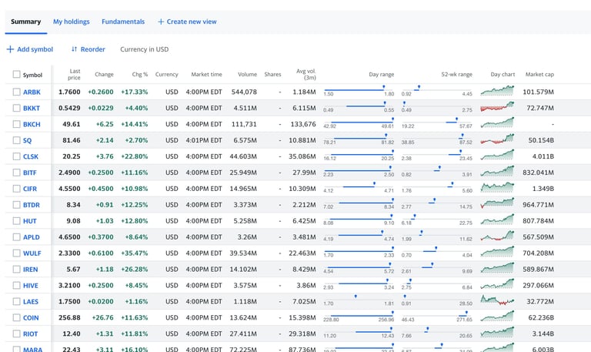The image size is (591, 352).
Task: Open the ARBK day chart sparkline
Action: pos(497,92)
